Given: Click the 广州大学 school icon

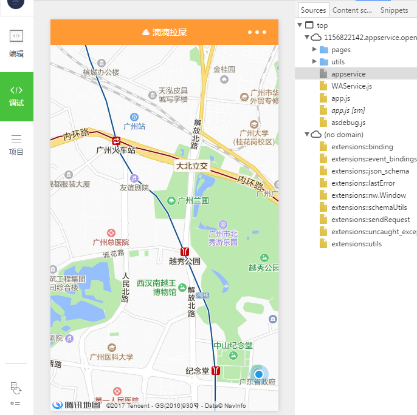Looking at the screenshot, I should pyautogui.click(x=254, y=124).
